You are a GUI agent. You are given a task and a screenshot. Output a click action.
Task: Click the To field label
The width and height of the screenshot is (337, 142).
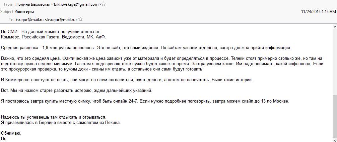coord(11,19)
